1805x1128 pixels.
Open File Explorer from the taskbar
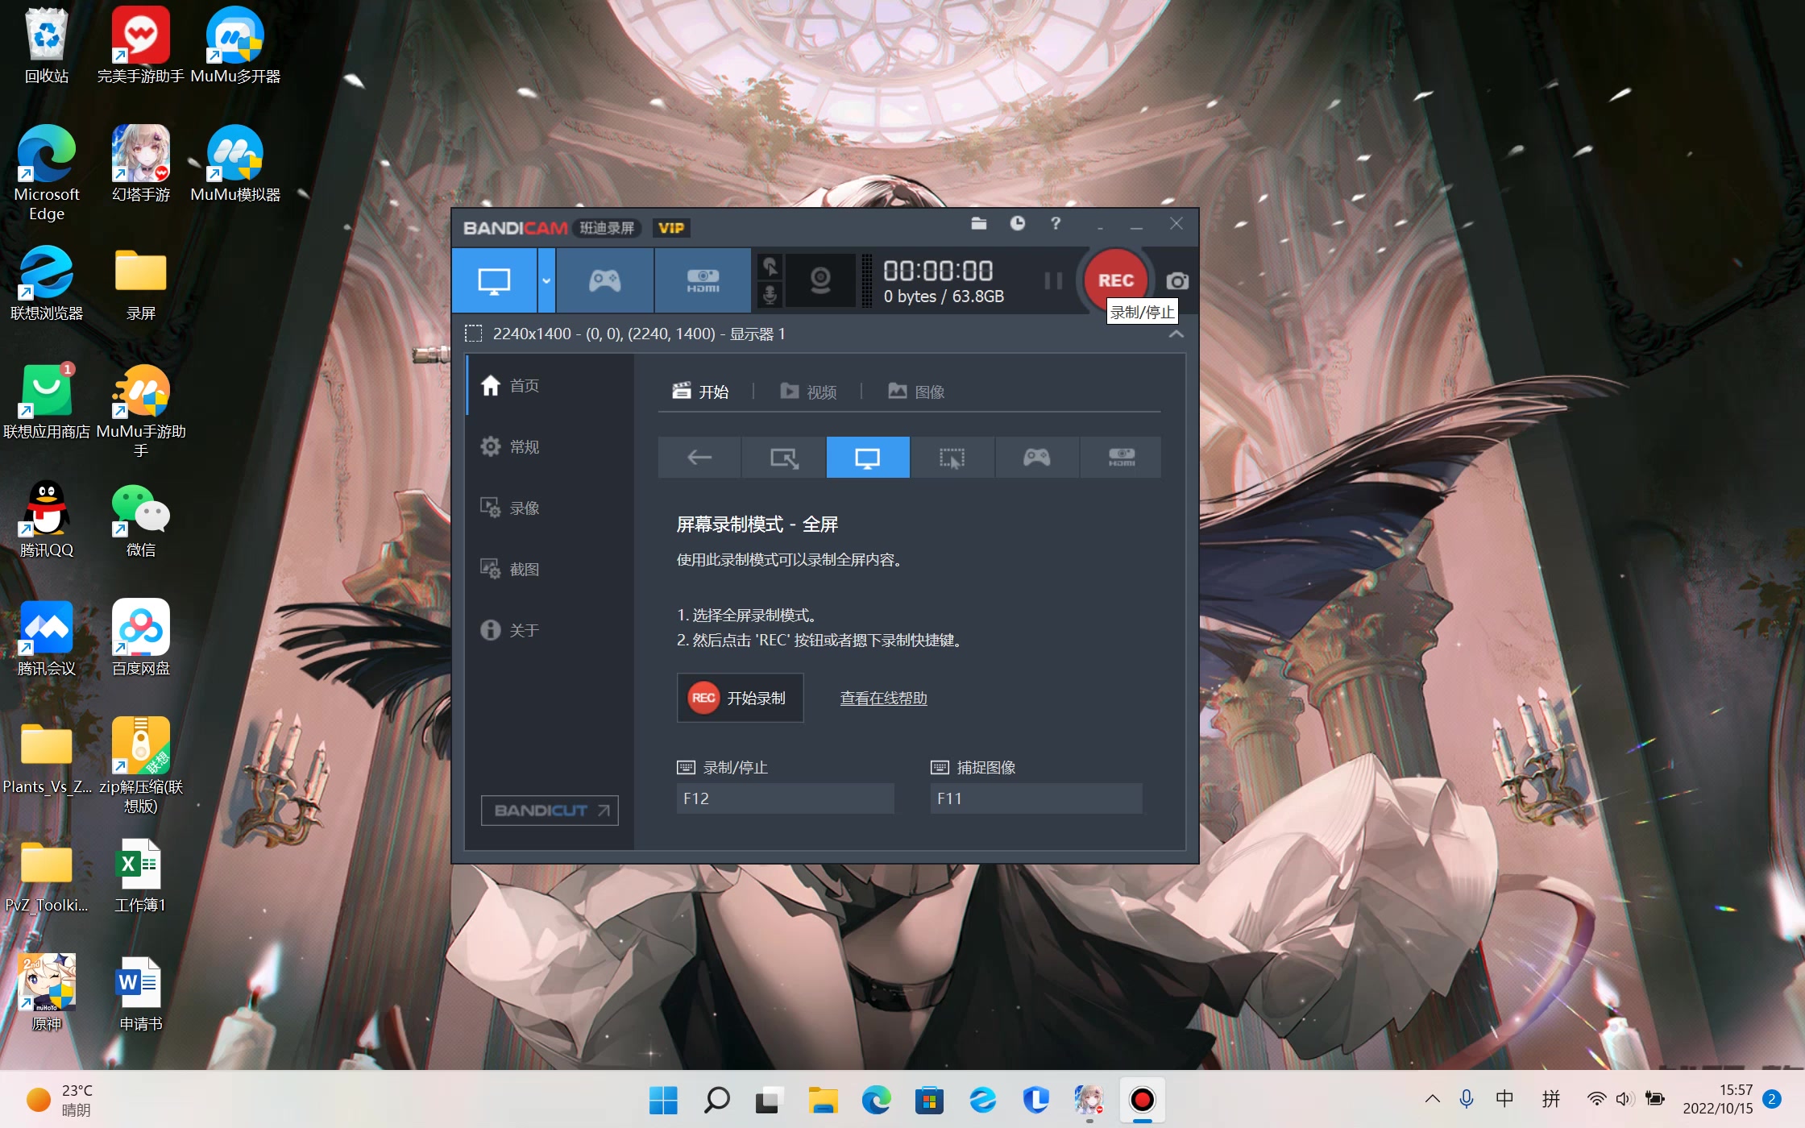tap(823, 1100)
